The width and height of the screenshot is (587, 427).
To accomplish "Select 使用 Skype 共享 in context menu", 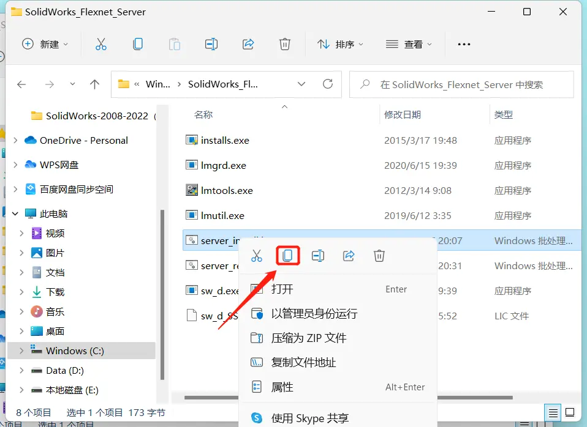I will [x=338, y=418].
